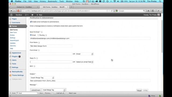Collapse the admin sidebar menu

(x=16, y=79)
